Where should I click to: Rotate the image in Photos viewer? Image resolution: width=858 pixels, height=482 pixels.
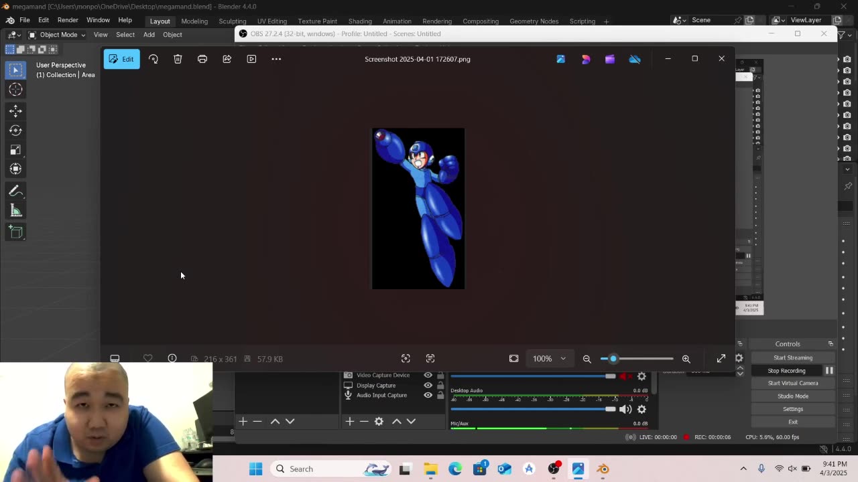153,59
